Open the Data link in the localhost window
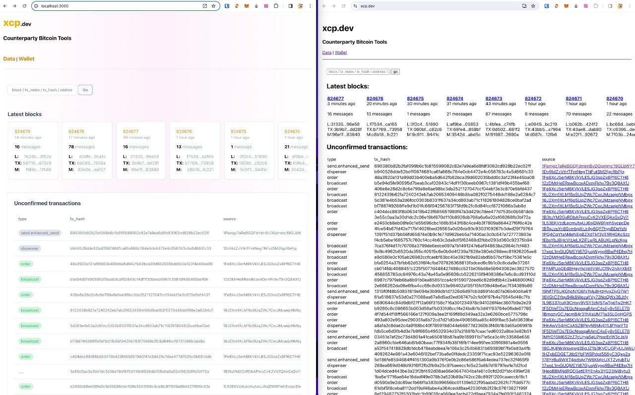This screenshot has width=635, height=395. pos(9,58)
